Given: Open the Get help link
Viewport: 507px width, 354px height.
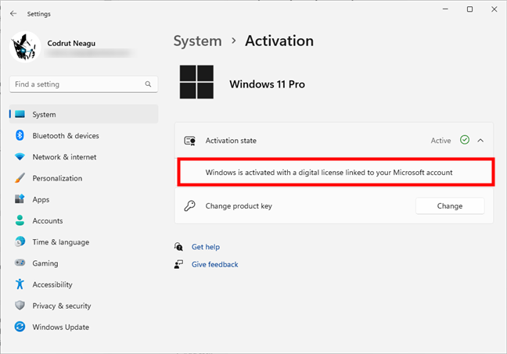Looking at the screenshot, I should pos(206,247).
